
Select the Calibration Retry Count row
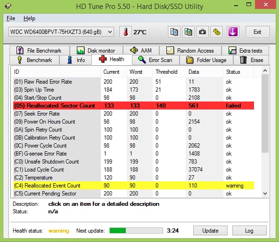(x=133, y=138)
